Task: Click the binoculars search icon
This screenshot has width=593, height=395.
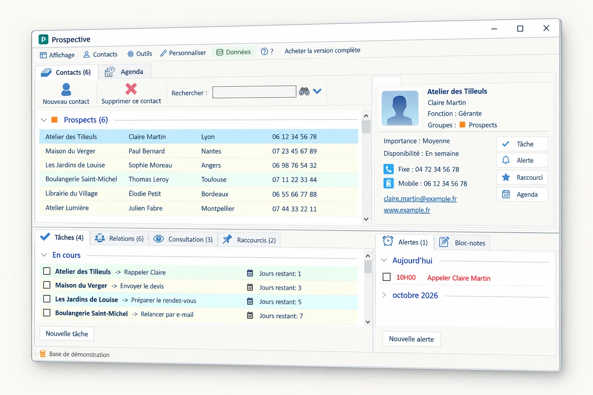Action: 304,91
